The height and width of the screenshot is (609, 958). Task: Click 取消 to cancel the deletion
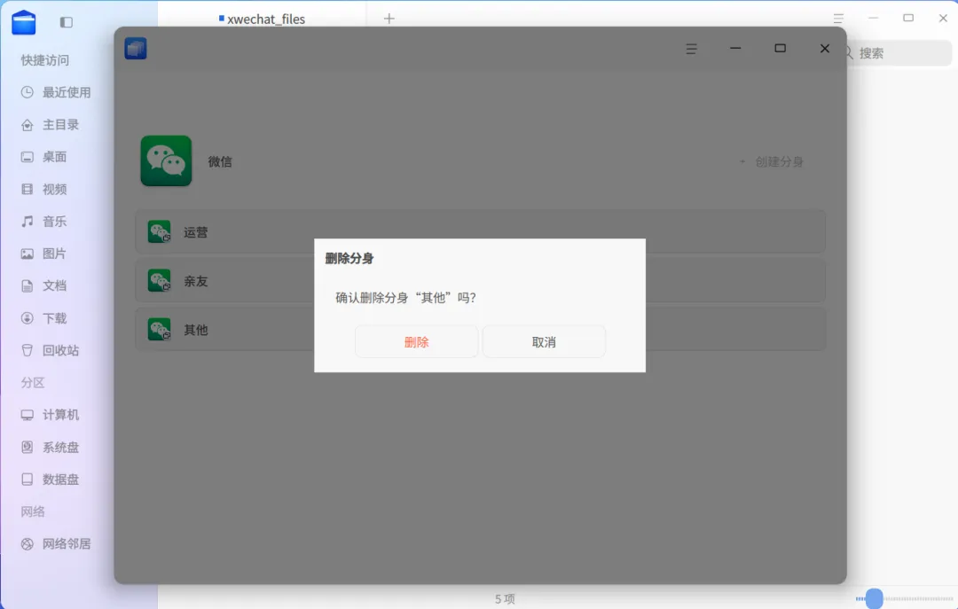pyautogui.click(x=544, y=341)
